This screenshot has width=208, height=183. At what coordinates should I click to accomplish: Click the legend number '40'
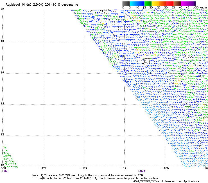click(180, 8)
